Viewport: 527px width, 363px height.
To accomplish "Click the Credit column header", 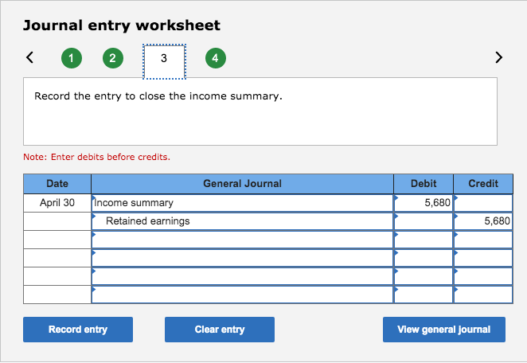I will point(483,184).
